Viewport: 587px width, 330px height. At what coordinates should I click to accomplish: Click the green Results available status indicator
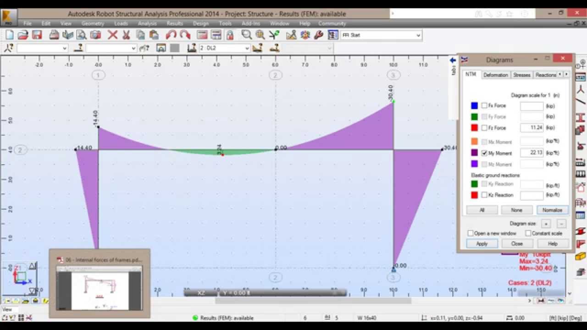(x=195, y=318)
